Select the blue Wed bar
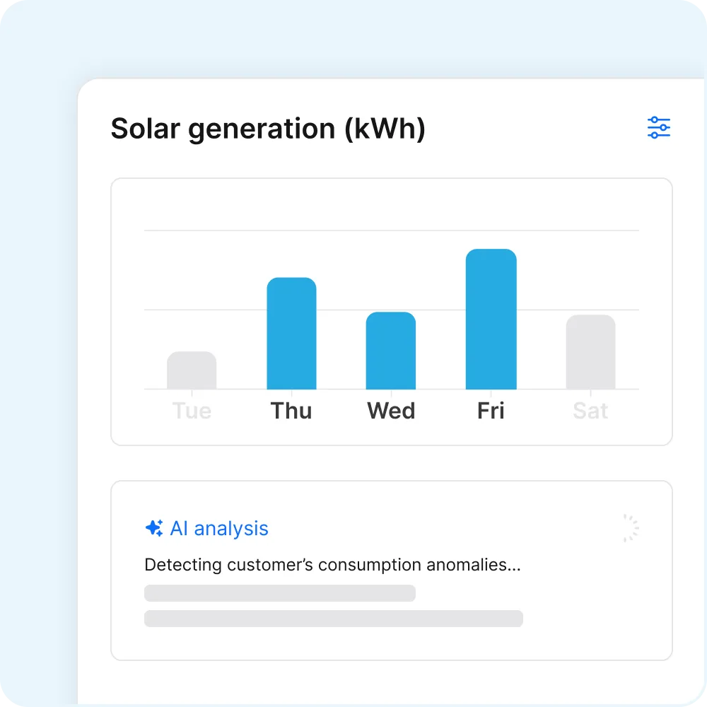 click(391, 351)
